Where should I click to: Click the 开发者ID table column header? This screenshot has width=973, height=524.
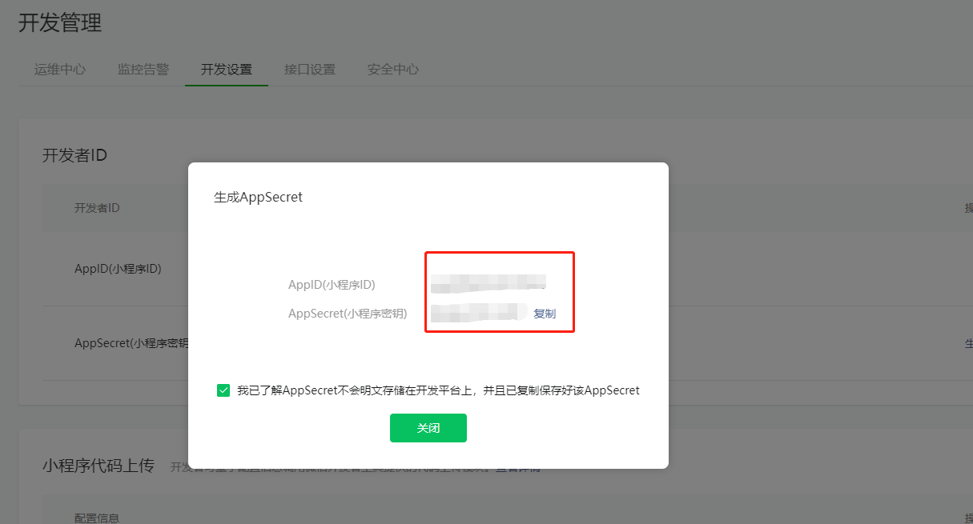[97, 208]
